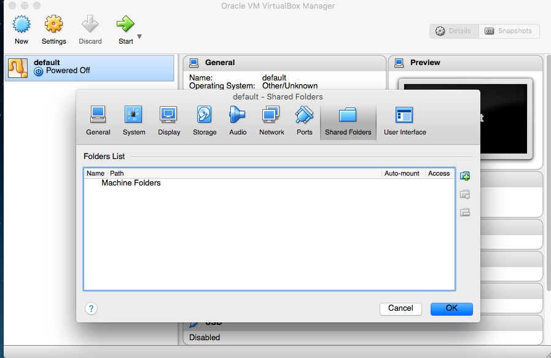The height and width of the screenshot is (358, 551).
Task: Cancel the Shared Folders dialog
Action: point(401,308)
